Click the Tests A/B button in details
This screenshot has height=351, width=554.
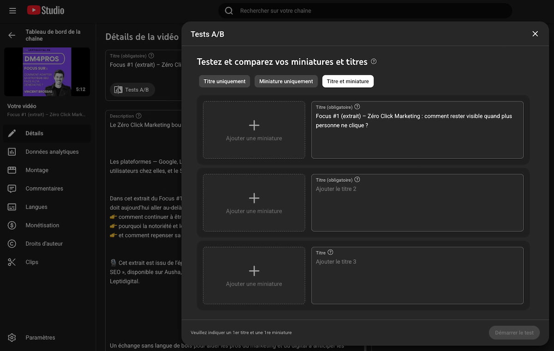pos(132,90)
